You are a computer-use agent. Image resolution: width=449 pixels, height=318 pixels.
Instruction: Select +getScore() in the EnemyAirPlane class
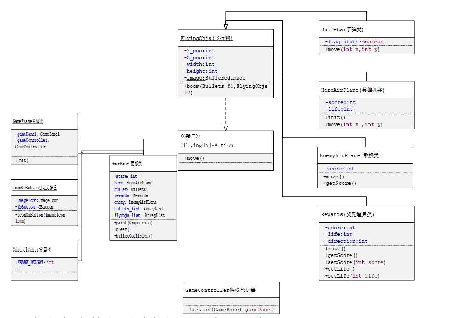coord(340,184)
